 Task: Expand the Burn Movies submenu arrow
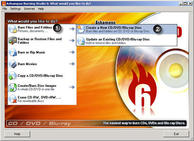(72, 64)
